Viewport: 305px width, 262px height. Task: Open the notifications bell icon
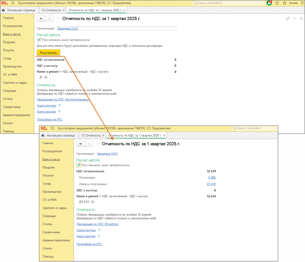click(269, 3)
